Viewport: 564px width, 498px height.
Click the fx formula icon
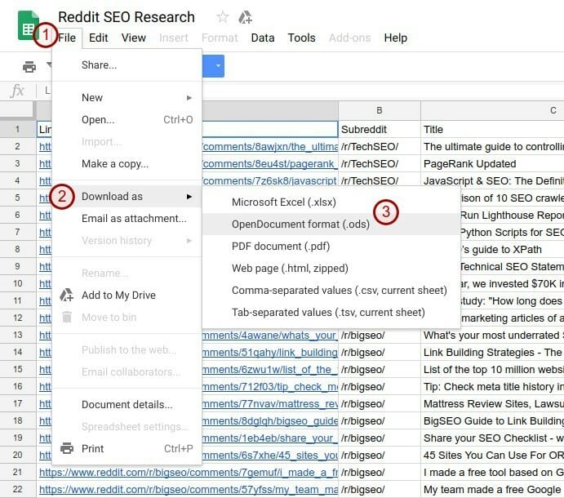pos(17,91)
